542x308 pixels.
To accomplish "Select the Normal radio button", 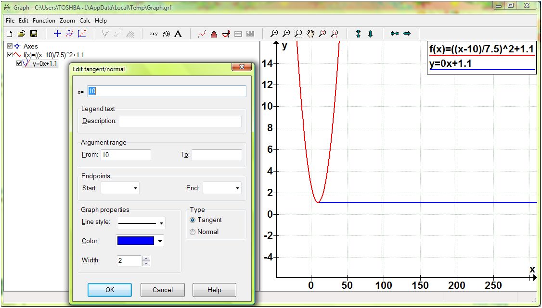I will 193,232.
